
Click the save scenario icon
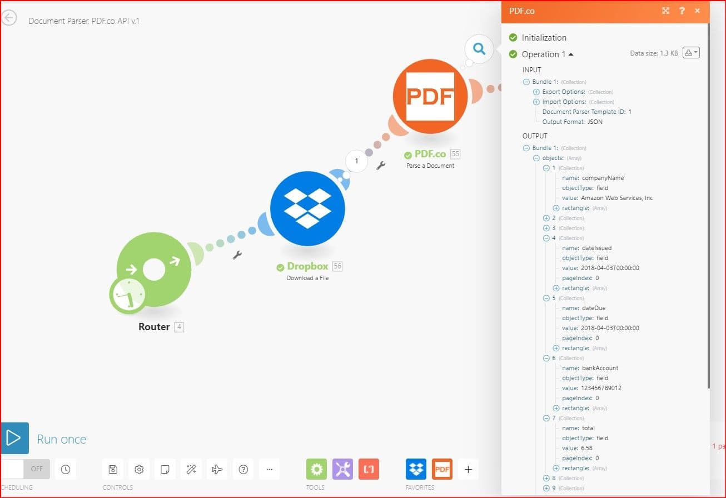113,469
